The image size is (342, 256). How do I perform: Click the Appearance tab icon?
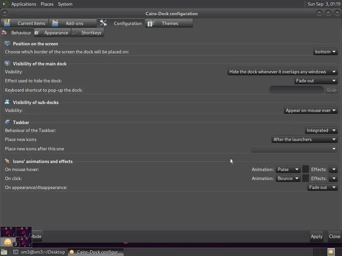coord(36,32)
